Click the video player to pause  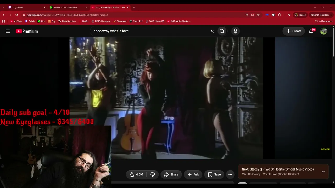coord(166,98)
